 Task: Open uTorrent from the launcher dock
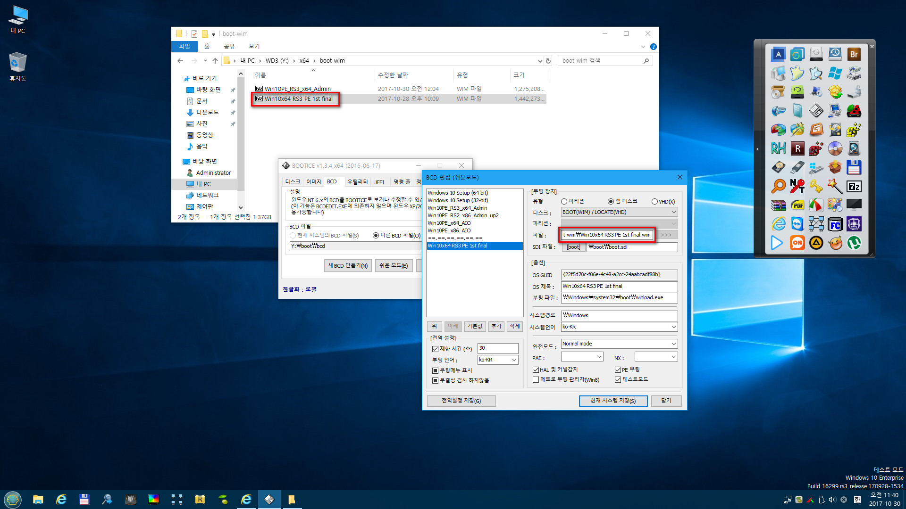pyautogui.click(x=854, y=243)
